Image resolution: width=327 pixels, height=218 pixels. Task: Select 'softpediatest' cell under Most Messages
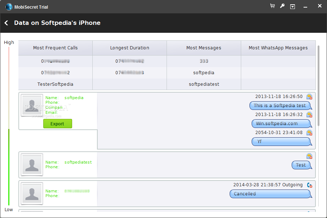204,84
